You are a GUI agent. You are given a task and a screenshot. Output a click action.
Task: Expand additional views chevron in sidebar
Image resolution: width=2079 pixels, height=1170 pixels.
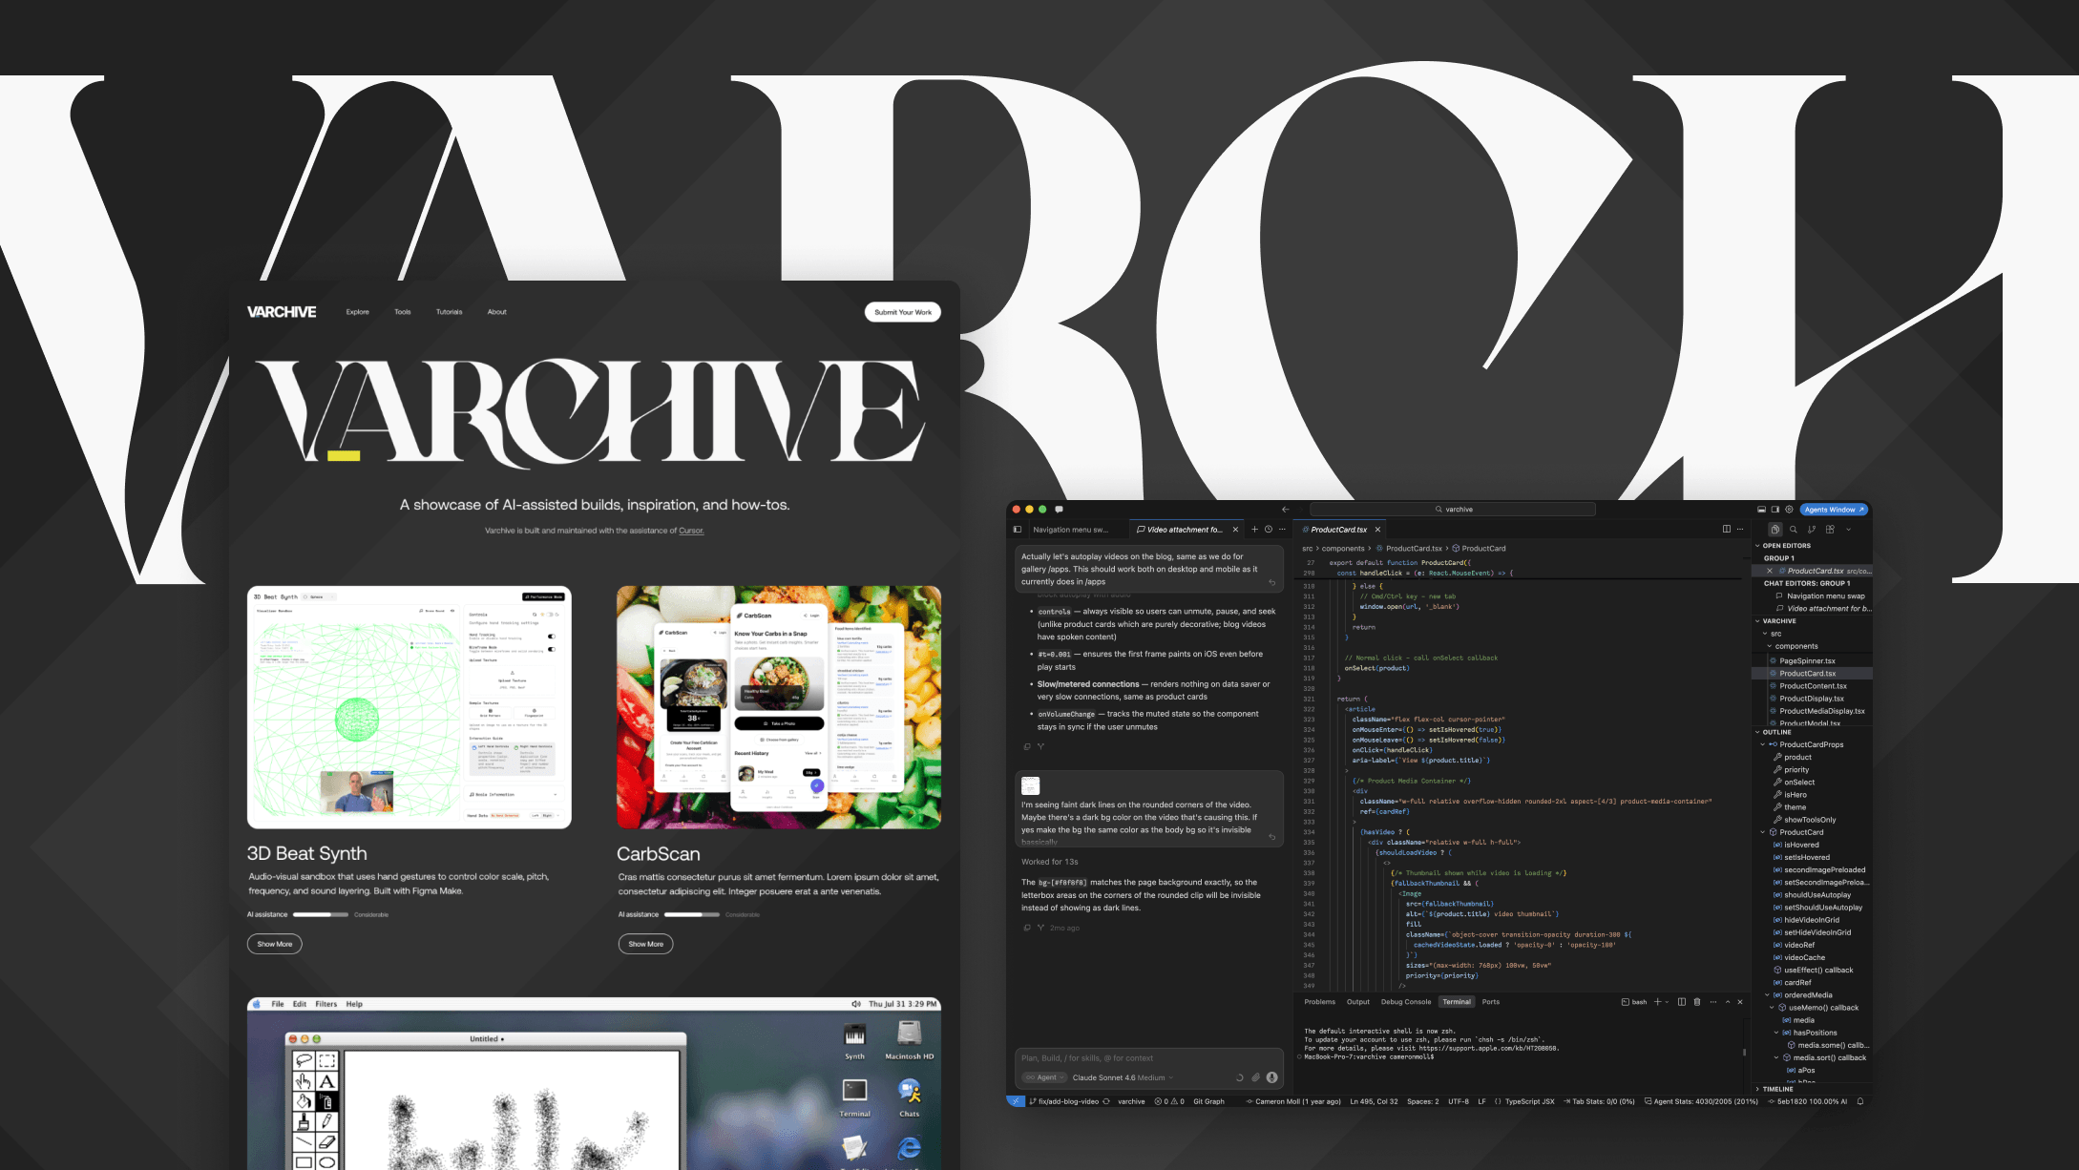pos(1848,530)
